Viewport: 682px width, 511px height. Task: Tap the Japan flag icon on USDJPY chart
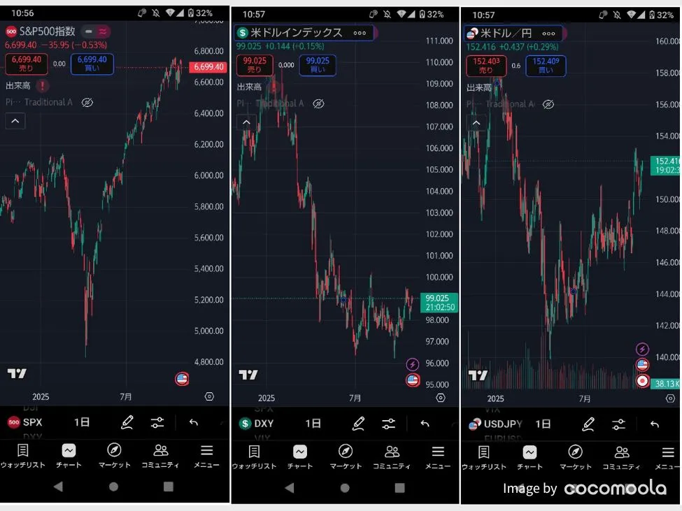[642, 381]
